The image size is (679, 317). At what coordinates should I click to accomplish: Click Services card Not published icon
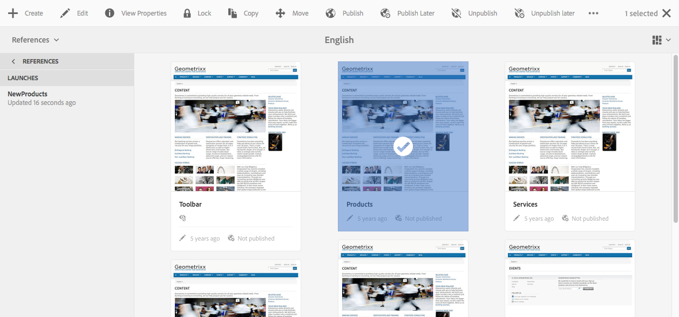click(565, 218)
